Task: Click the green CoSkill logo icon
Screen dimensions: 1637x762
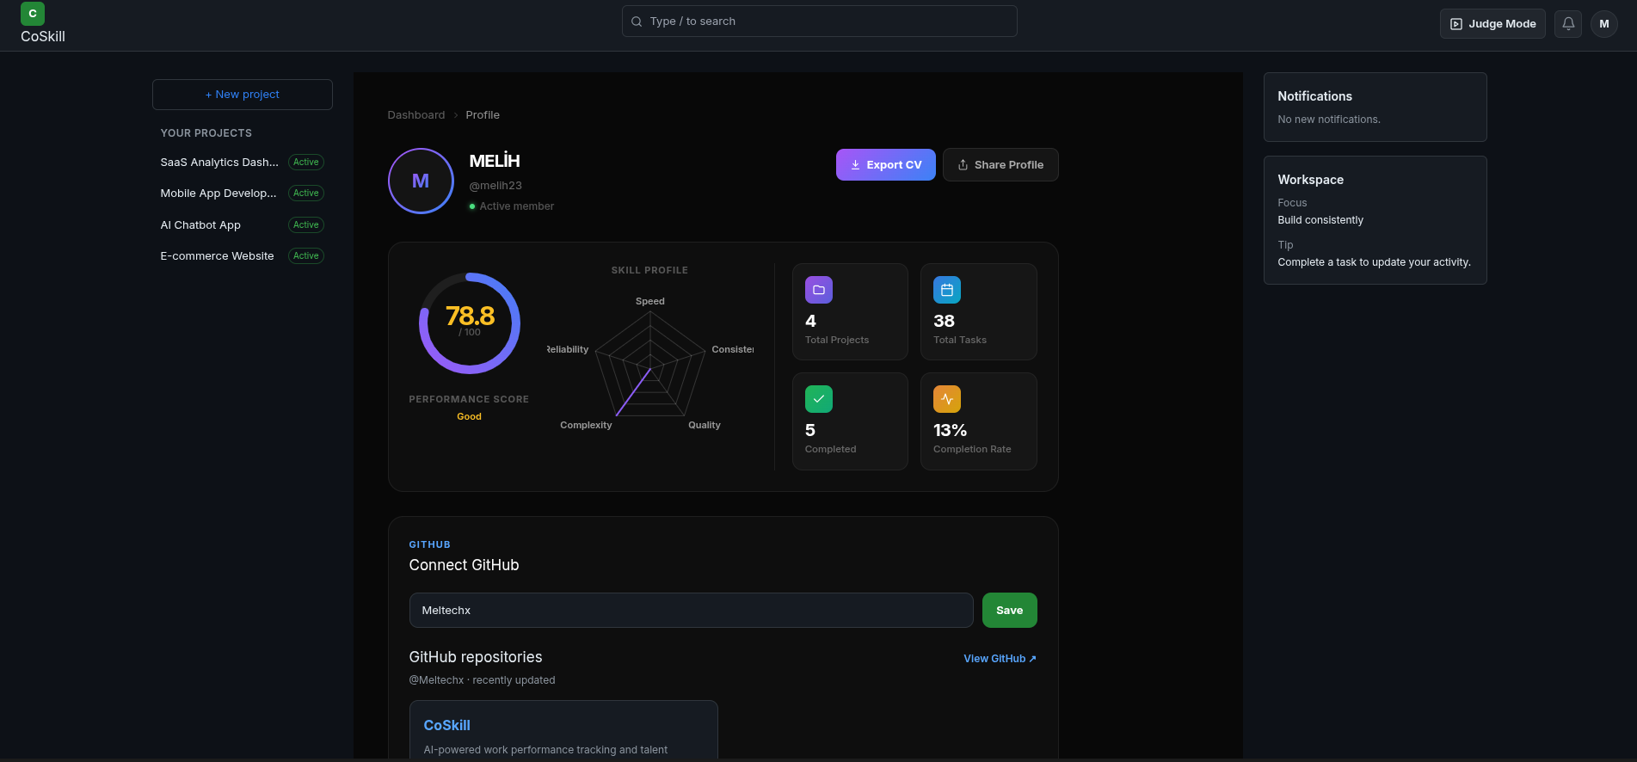Action: (33, 14)
